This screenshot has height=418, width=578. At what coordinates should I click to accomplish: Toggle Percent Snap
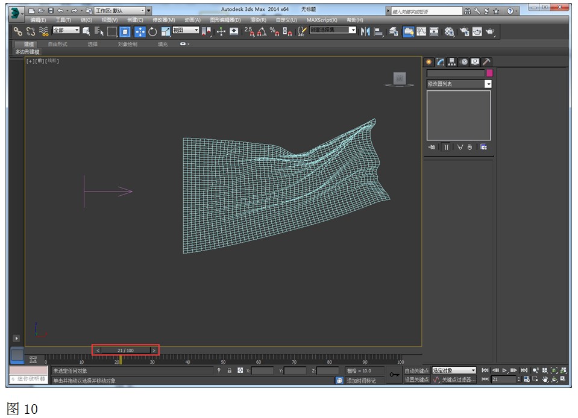click(x=275, y=32)
